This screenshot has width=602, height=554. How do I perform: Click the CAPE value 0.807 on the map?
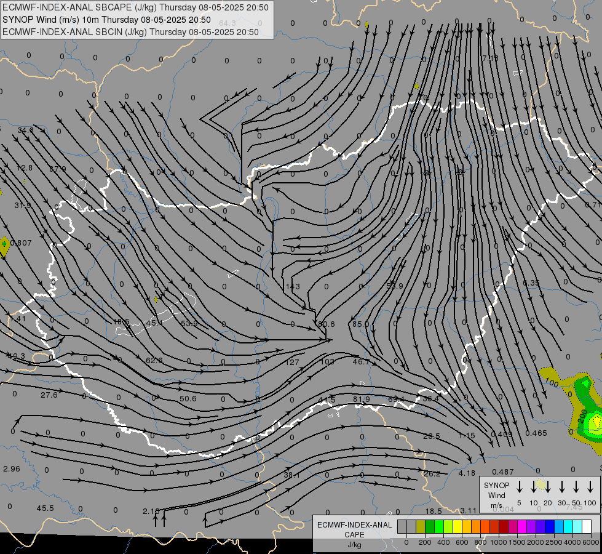tap(21, 243)
